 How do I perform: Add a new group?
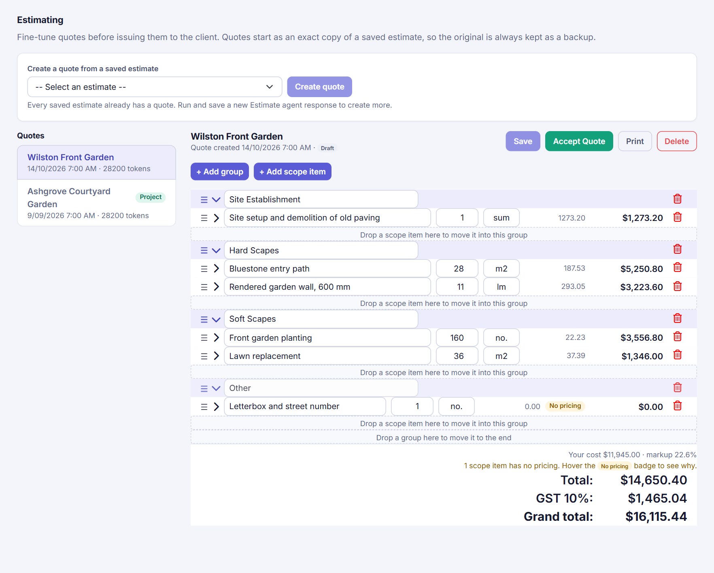pyautogui.click(x=220, y=172)
